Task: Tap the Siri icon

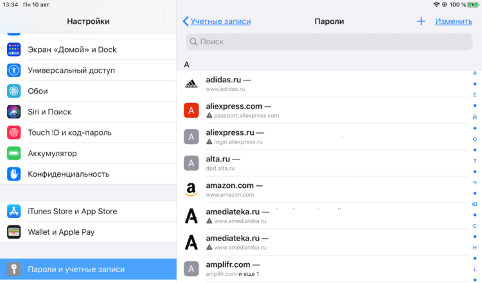Action: click(14, 112)
